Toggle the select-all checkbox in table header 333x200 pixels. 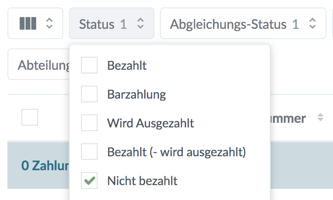[x=30, y=117]
